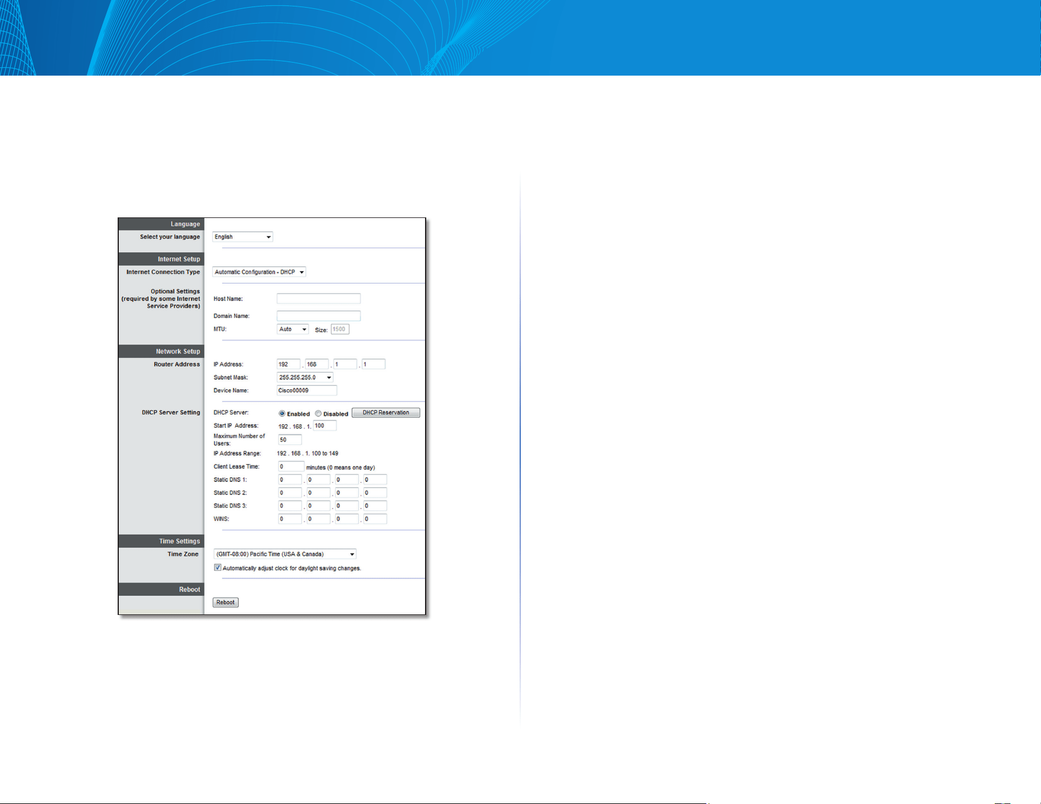The width and height of the screenshot is (1041, 804).
Task: Click the Maximum Number of Users field
Action: tap(290, 440)
